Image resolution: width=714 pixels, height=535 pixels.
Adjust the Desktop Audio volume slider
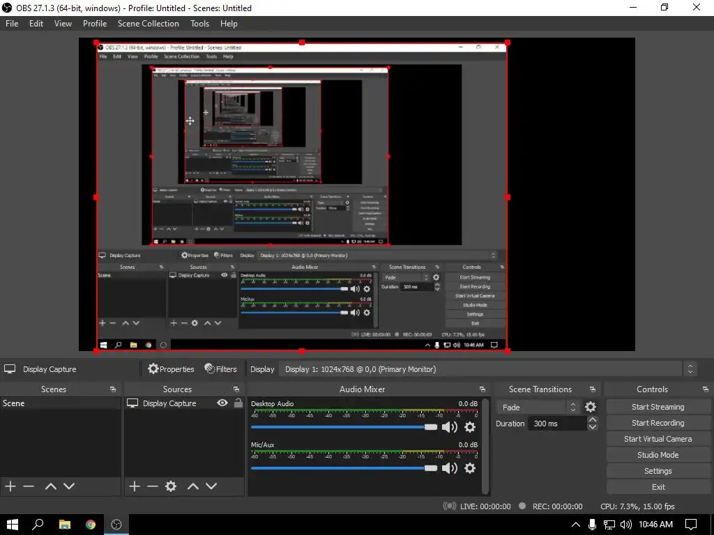(344, 427)
